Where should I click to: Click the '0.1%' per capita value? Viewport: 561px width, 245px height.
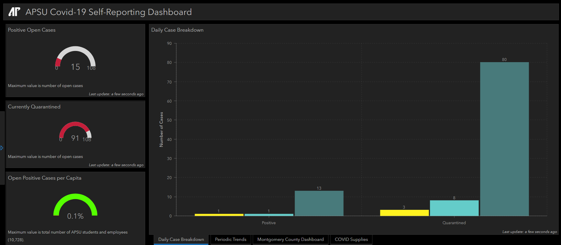(x=75, y=216)
